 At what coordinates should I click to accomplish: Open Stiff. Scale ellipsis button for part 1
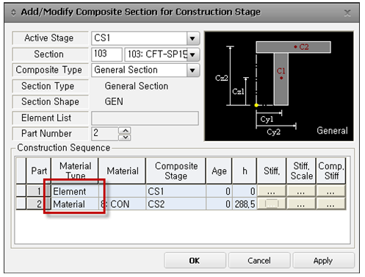[301, 191]
